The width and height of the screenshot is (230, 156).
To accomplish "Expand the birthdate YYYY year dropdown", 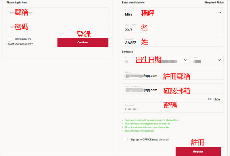I will [x=207, y=60].
